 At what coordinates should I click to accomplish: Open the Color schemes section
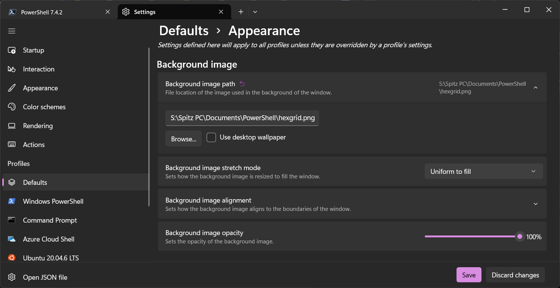45,107
